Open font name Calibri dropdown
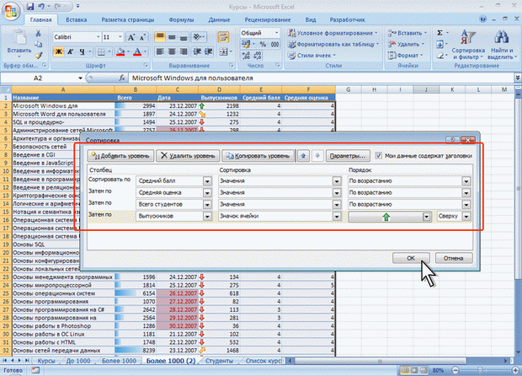 [x=99, y=37]
